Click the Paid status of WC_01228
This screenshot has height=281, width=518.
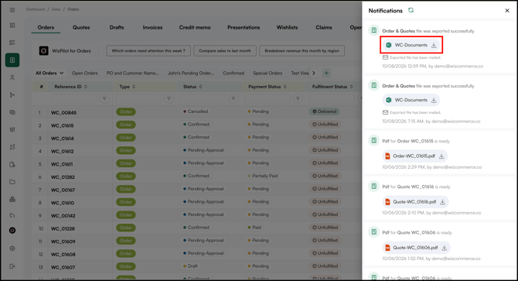[254, 228]
